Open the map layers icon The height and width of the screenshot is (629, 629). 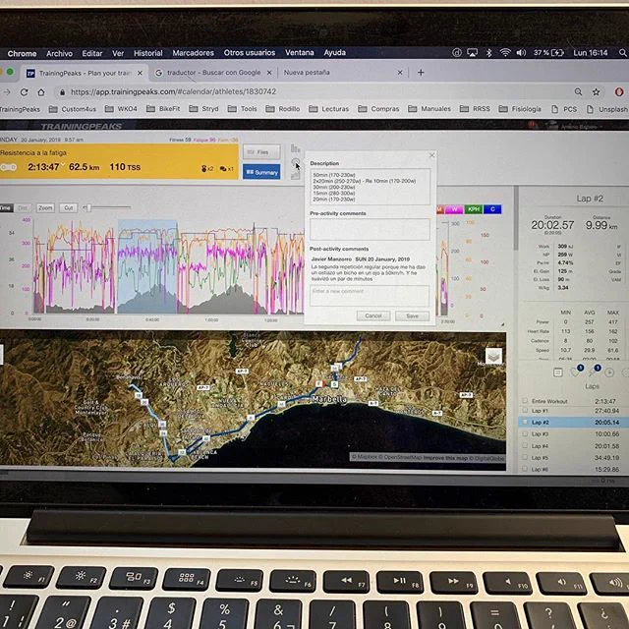tap(493, 356)
